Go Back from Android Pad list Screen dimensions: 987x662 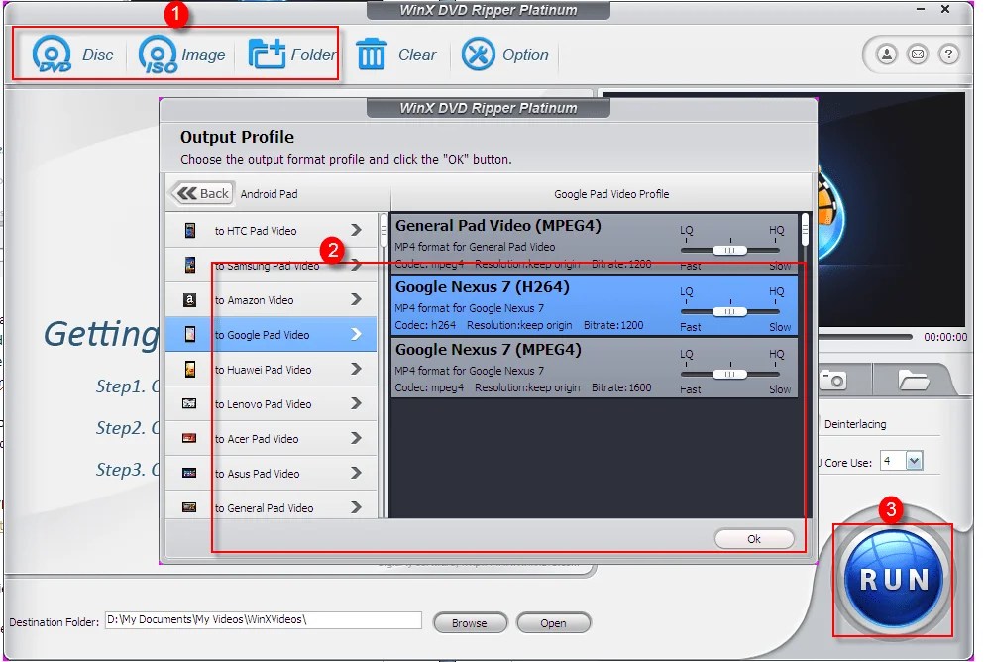pos(203,193)
